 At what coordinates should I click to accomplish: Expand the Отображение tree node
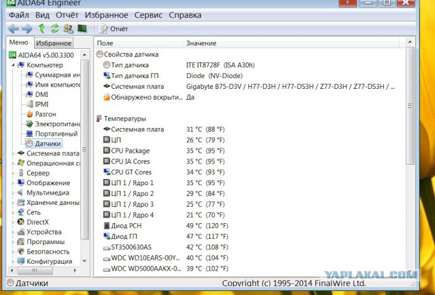tap(13, 183)
